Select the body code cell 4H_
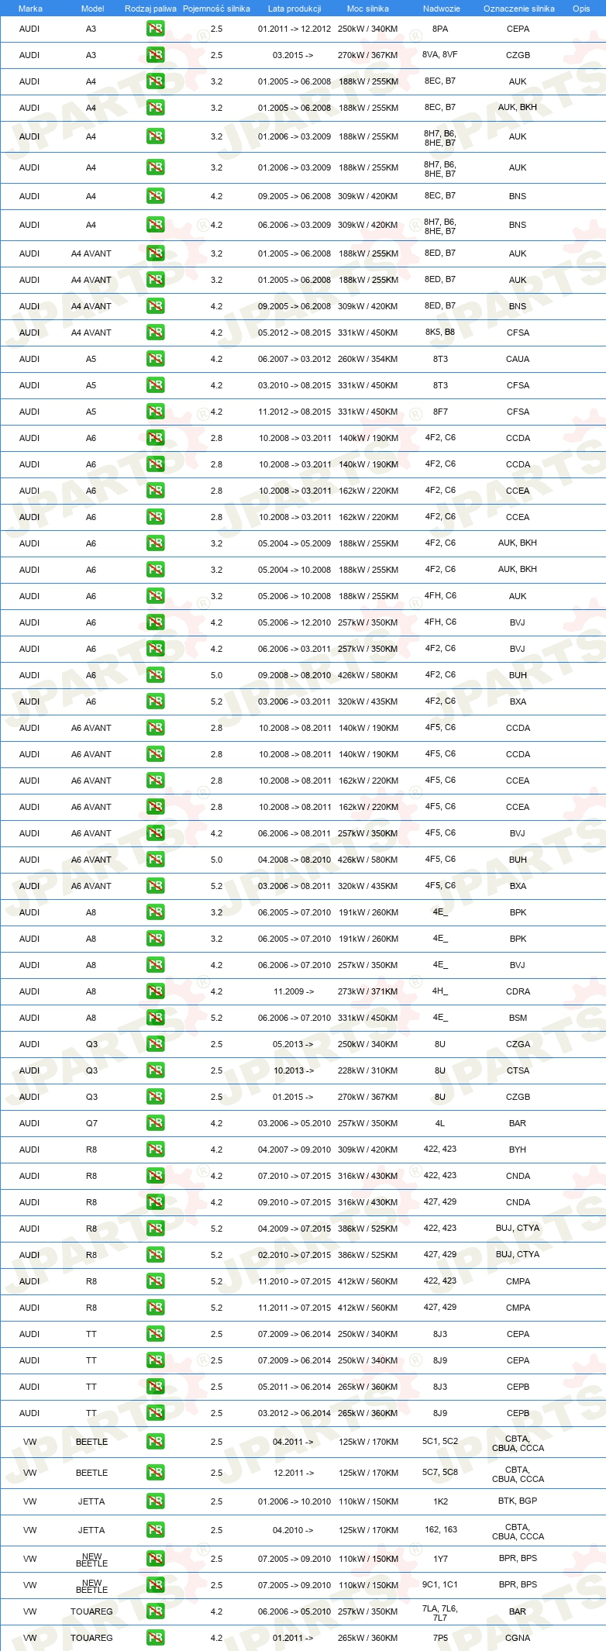Screen dimensions: 606x1651 (440, 991)
